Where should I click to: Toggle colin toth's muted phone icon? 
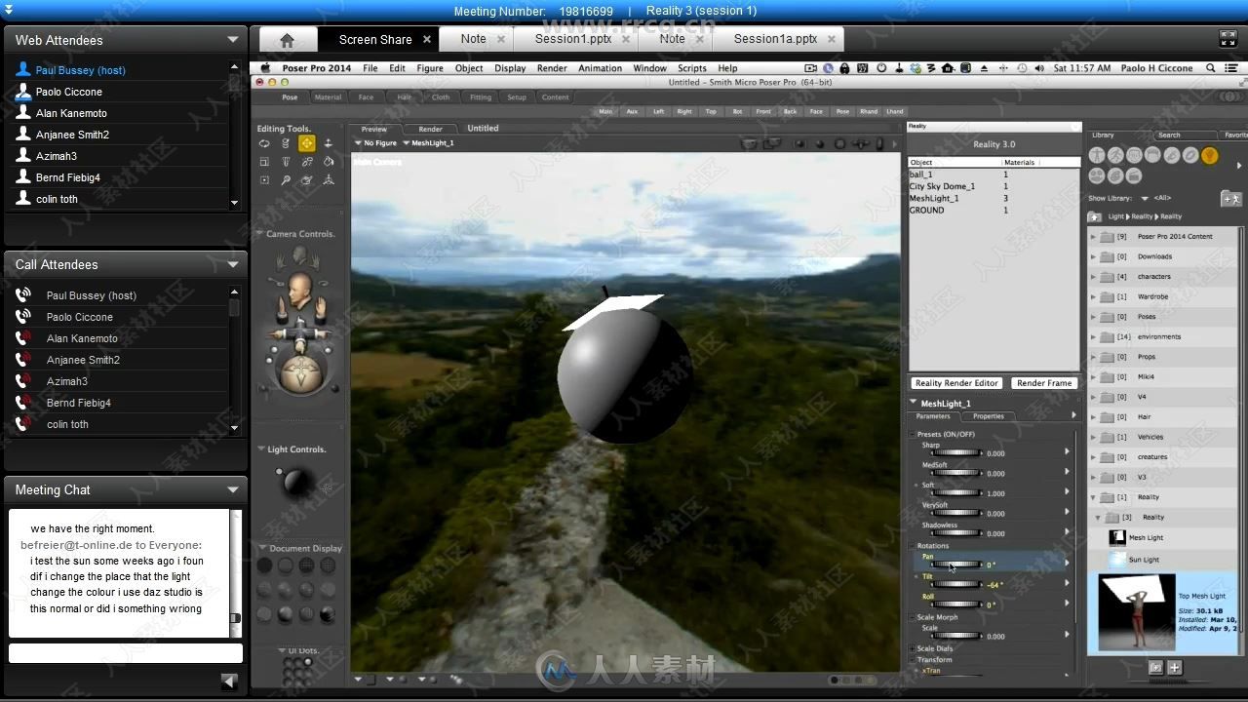(x=23, y=424)
